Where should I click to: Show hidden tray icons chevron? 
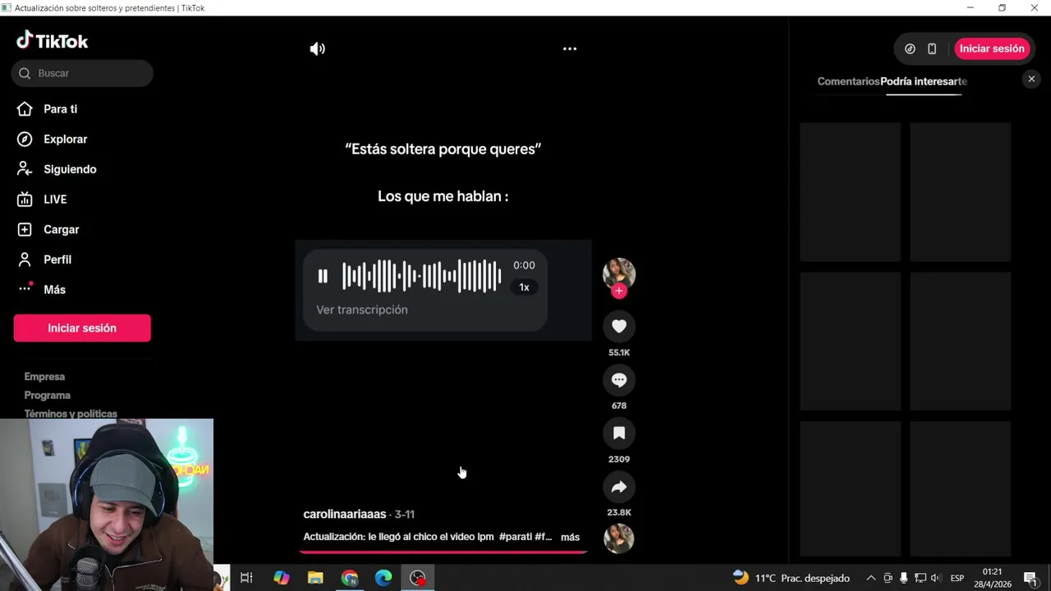tap(871, 578)
